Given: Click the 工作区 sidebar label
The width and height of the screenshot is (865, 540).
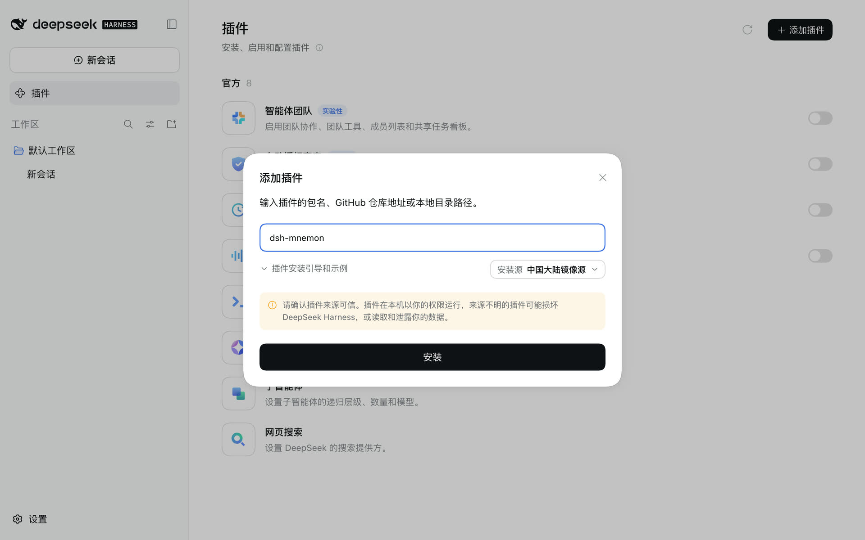Looking at the screenshot, I should point(25,124).
